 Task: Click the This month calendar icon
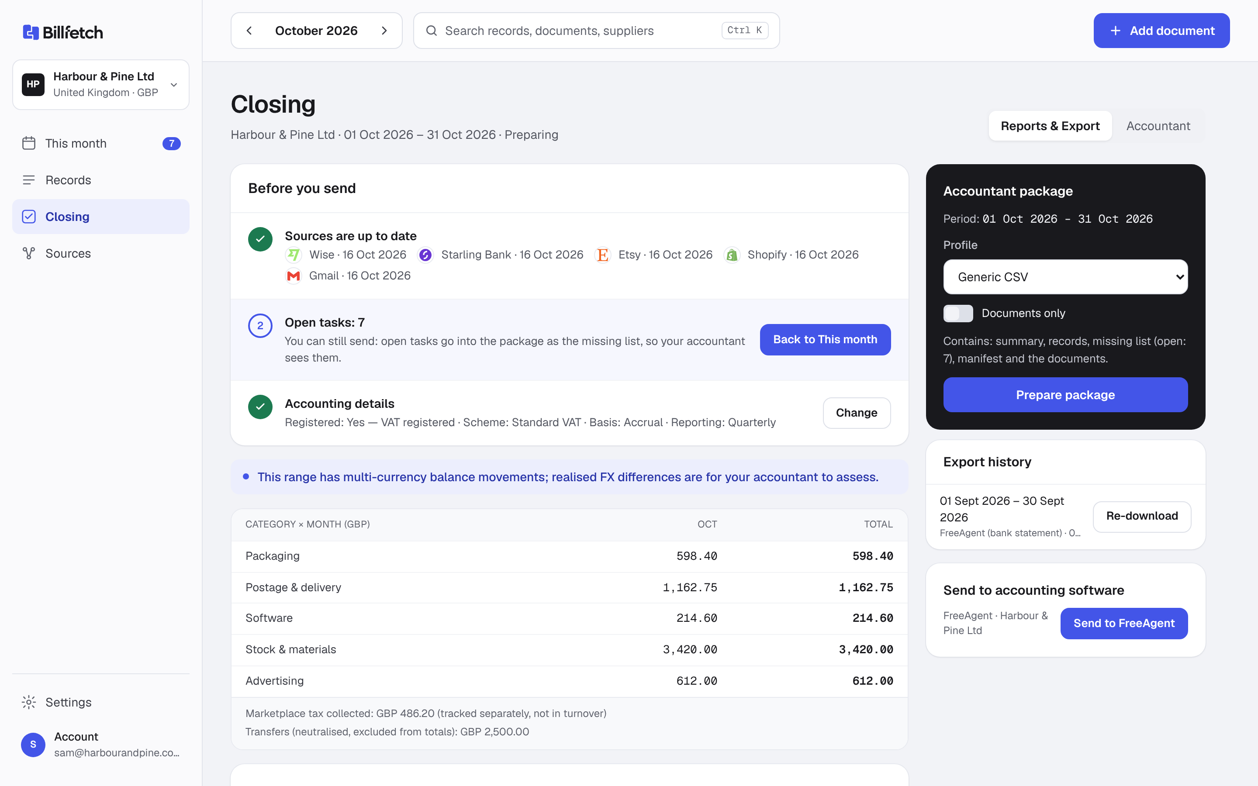pyautogui.click(x=28, y=143)
